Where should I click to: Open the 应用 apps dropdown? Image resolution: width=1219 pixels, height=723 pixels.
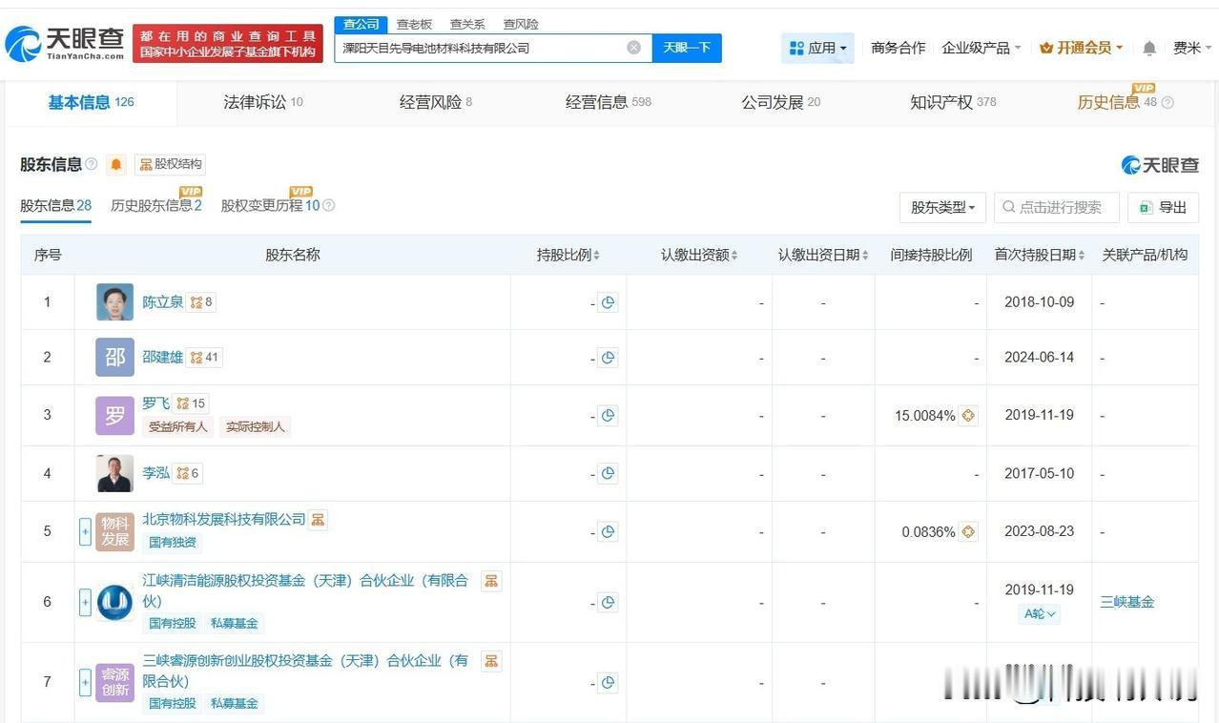tap(817, 48)
